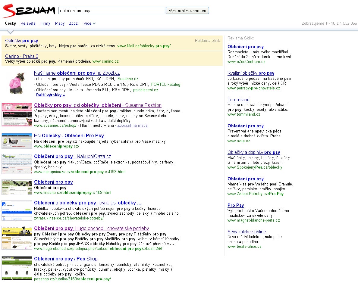Open the 'Oblečky pro psy' Mall.cz ad
The width and height of the screenshot is (358, 283).
point(21,41)
